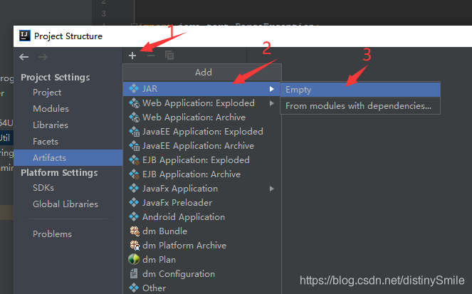The image size is (472, 294).
Task: Open Modules in Project Settings
Action: click(51, 109)
